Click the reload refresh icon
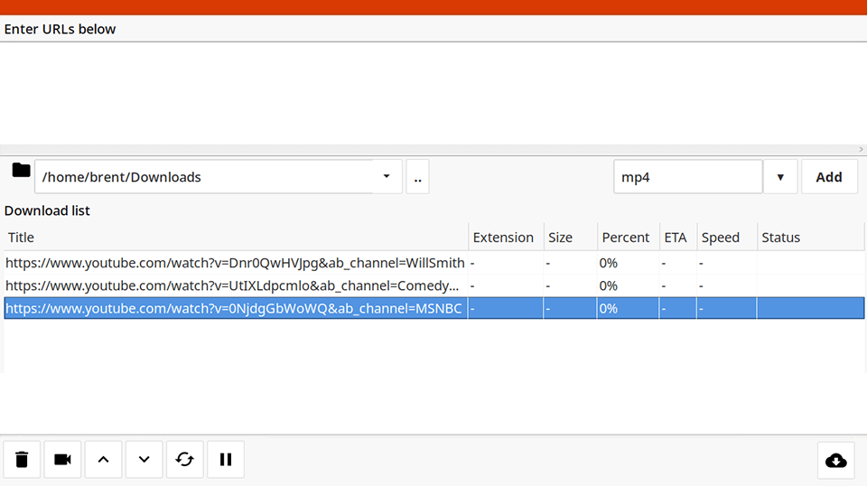This screenshot has height=486, width=867. click(x=184, y=460)
